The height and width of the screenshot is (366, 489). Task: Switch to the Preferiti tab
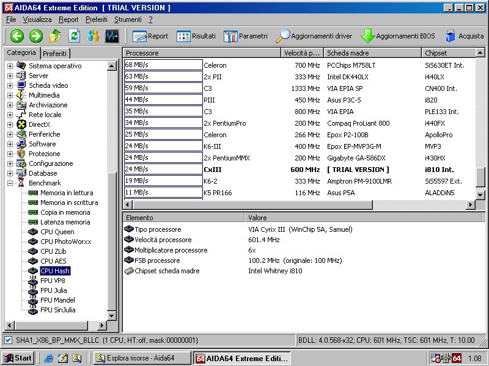(x=55, y=54)
